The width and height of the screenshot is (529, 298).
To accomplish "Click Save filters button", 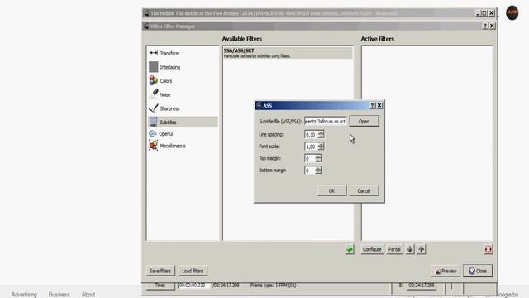I will click(x=160, y=271).
